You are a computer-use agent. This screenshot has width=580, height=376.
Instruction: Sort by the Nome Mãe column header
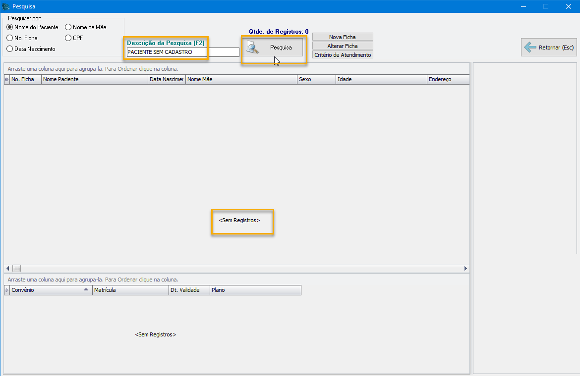click(241, 79)
